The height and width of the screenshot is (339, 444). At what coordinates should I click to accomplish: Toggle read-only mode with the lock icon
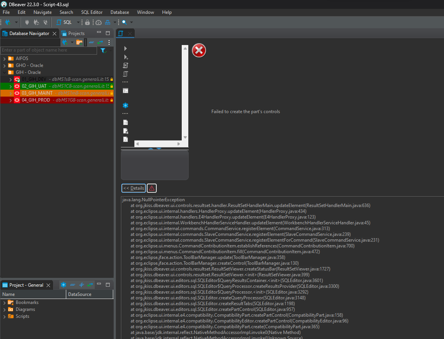(x=87, y=22)
